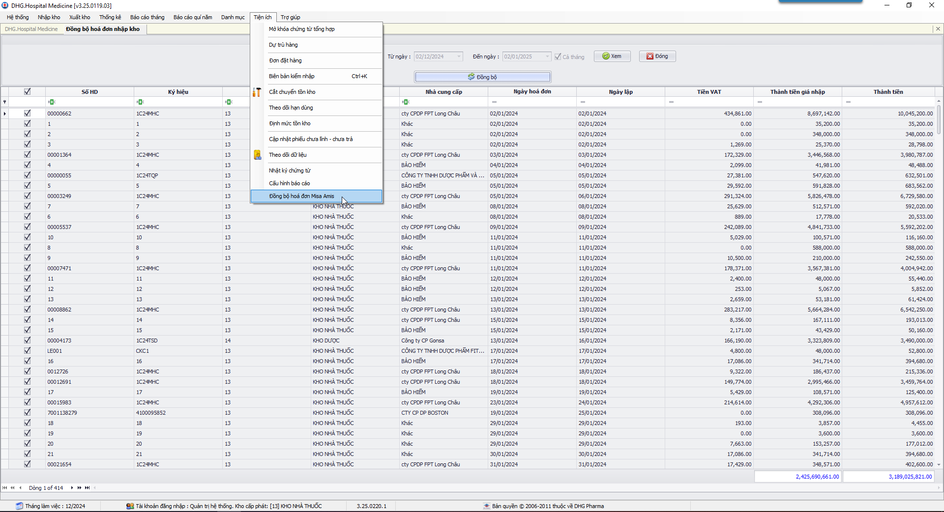The image size is (944, 512).
Task: Open the Đến ngày date dropdown
Action: [x=547, y=57]
